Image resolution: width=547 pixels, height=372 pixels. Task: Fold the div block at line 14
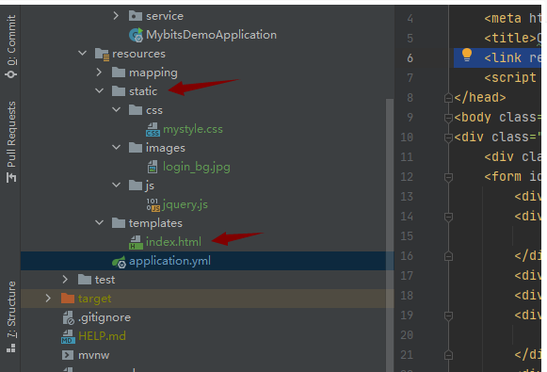448,217
